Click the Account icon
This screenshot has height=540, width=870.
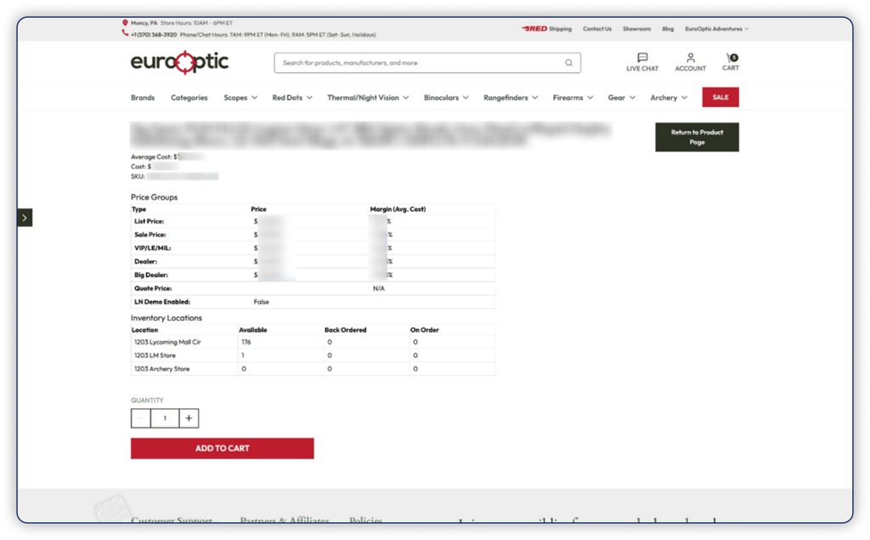(690, 62)
